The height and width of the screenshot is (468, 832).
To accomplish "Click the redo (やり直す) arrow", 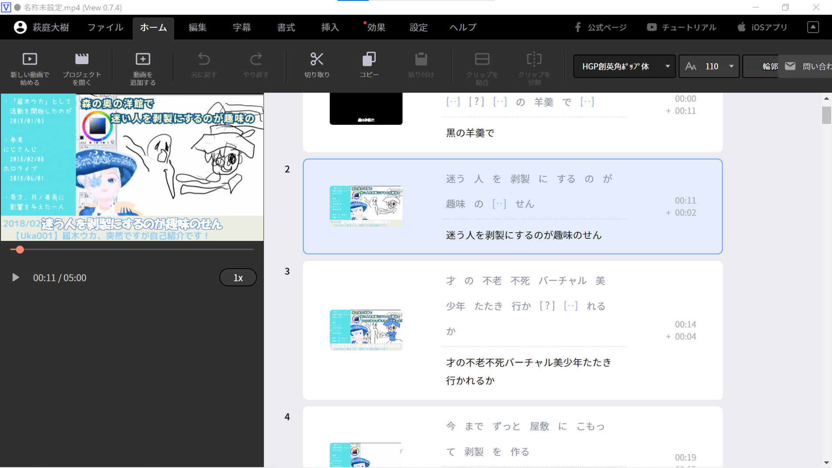I will coord(256,65).
